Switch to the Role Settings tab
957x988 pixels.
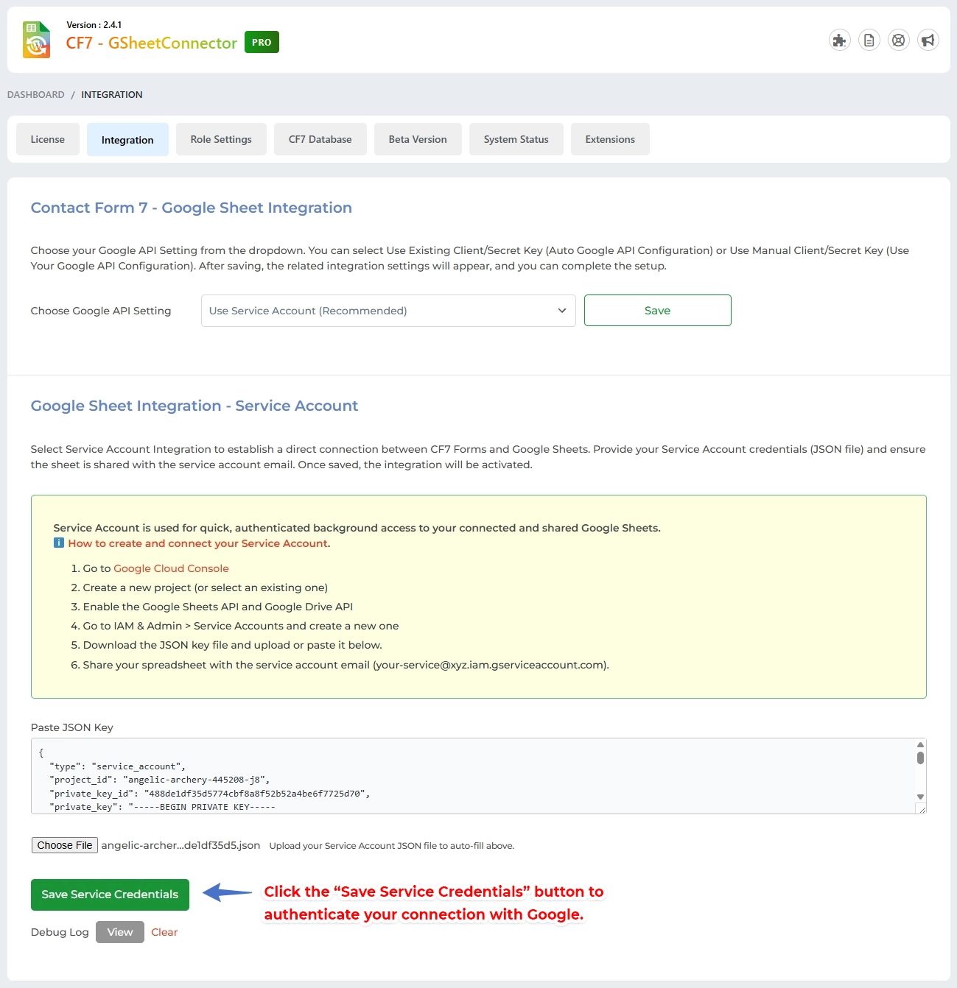pyautogui.click(x=221, y=139)
